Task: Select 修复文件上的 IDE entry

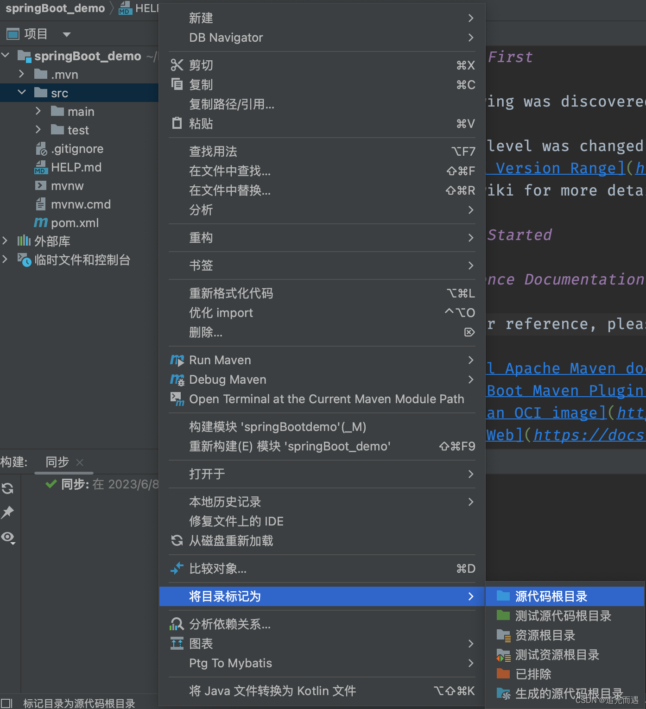Action: (x=322, y=521)
